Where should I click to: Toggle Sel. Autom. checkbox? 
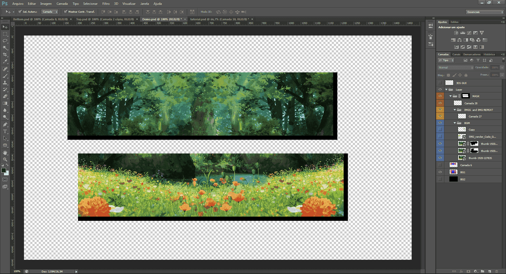20,12
